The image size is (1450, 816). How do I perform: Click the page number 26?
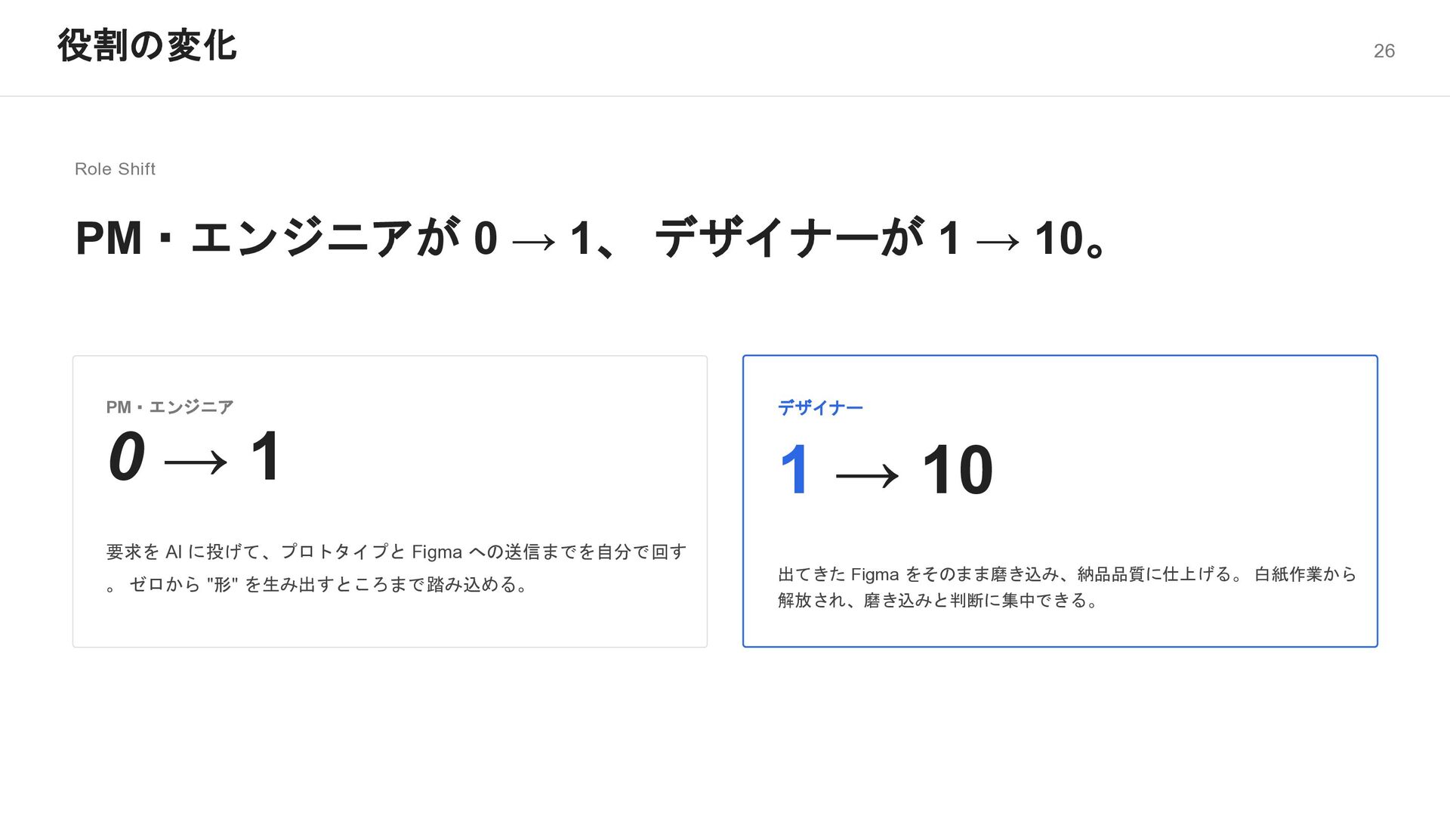coord(1384,51)
